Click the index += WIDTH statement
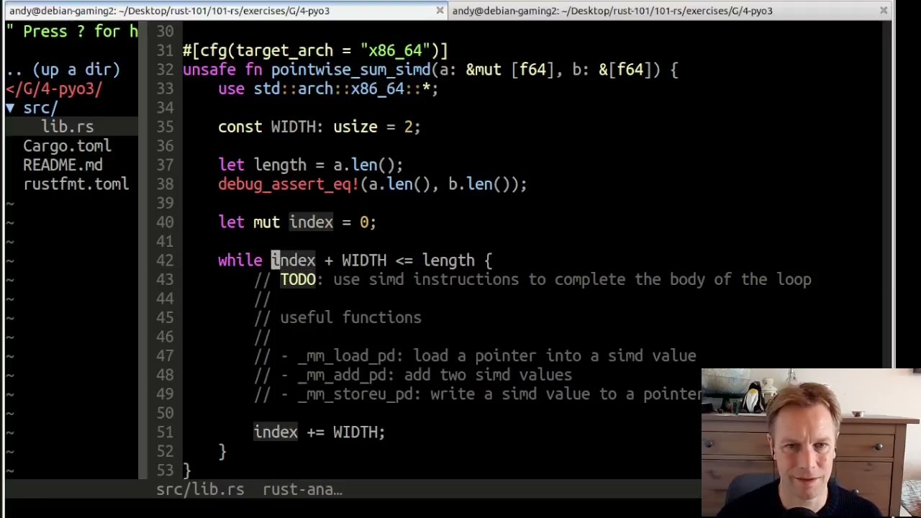This screenshot has height=518, width=921. pos(319,432)
